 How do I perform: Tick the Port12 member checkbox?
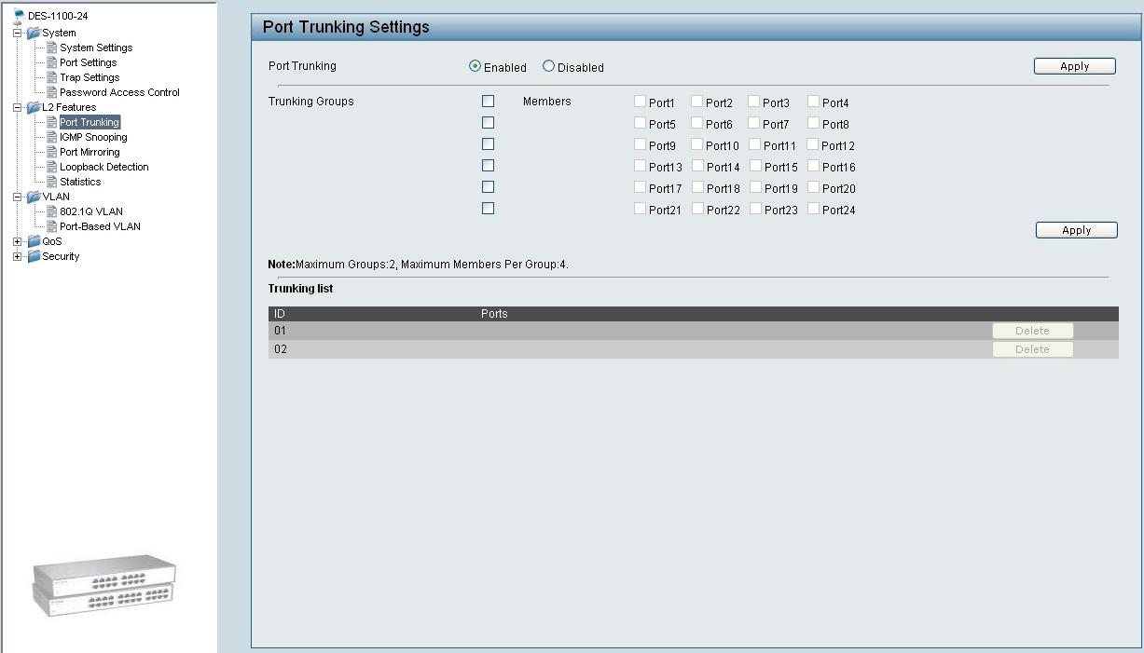[813, 144]
